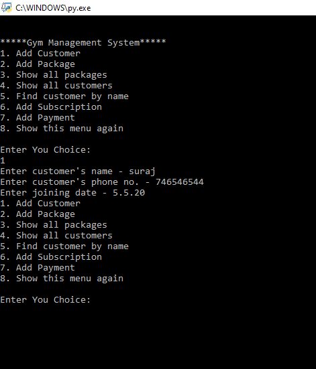
Task: Click first '7. Add Payment' line
Action: (38, 118)
